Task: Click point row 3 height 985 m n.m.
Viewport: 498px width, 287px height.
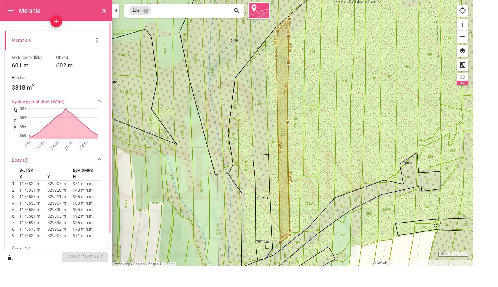Action: coord(83,197)
